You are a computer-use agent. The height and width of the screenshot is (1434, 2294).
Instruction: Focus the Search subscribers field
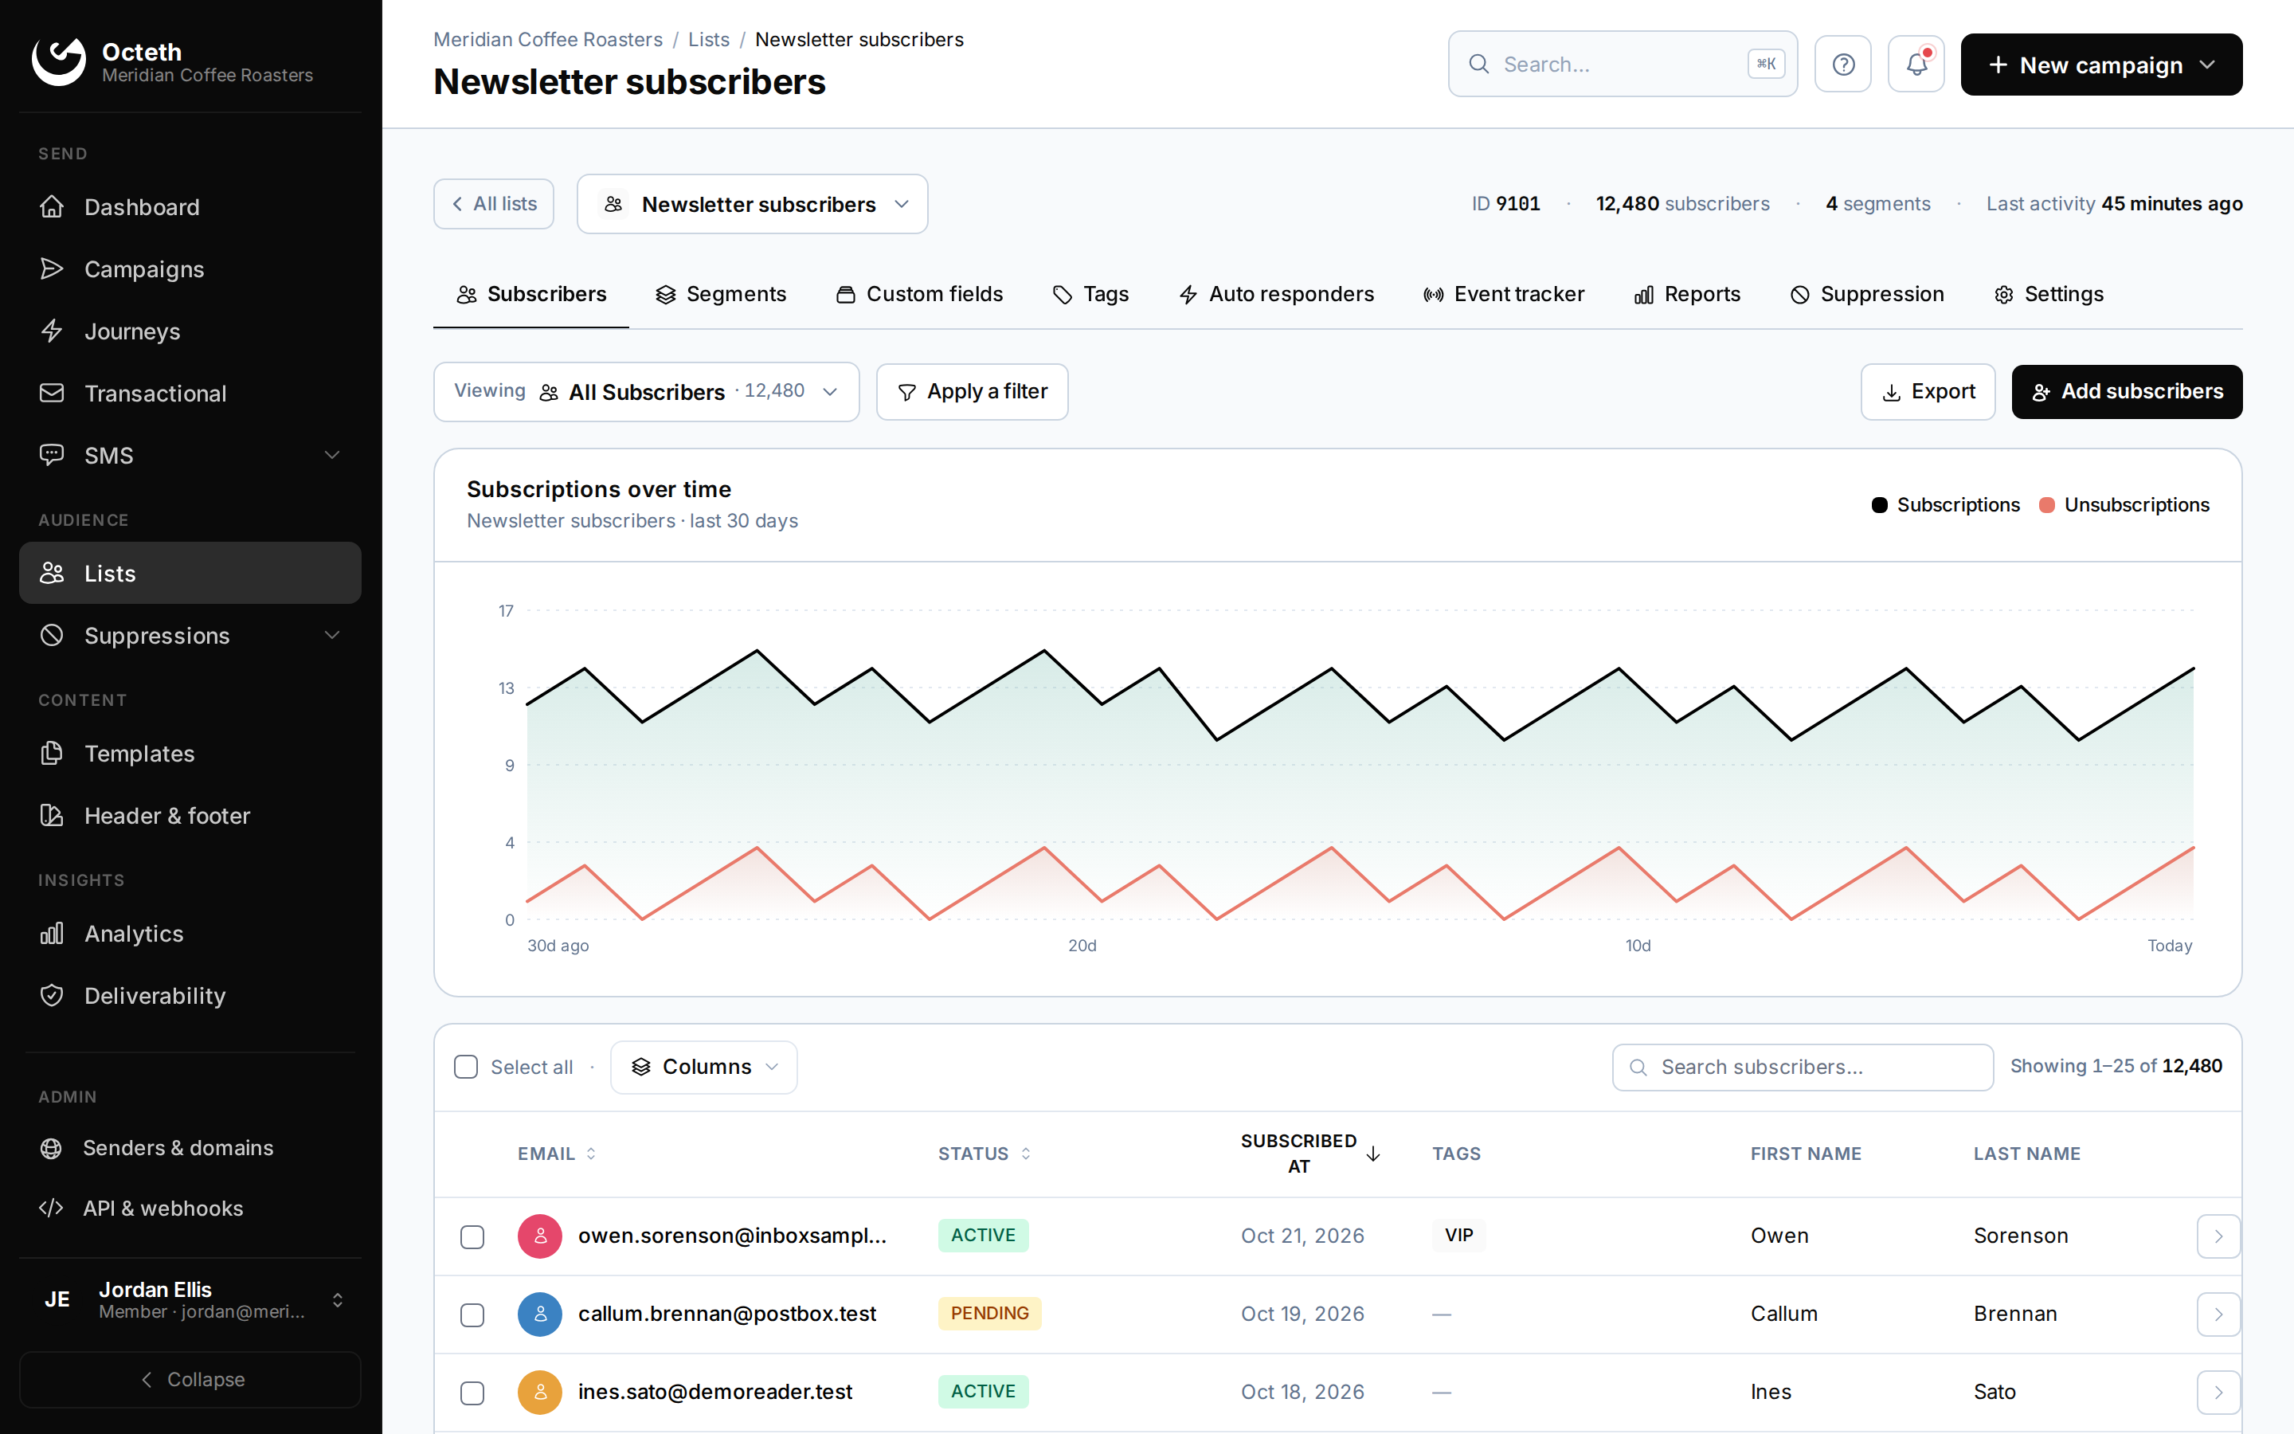pyautogui.click(x=1803, y=1067)
